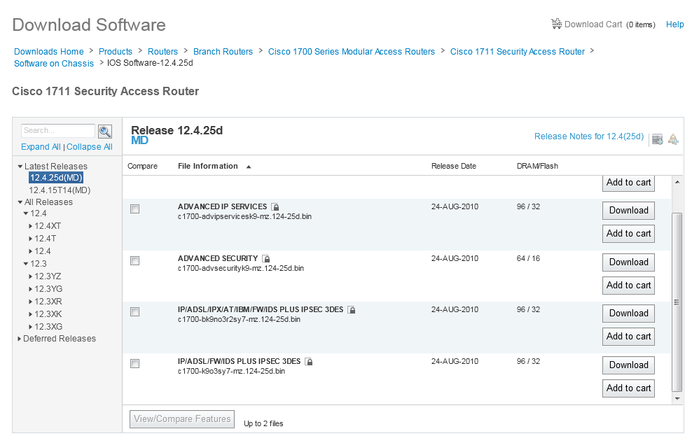Focus the release Search field

58,130
